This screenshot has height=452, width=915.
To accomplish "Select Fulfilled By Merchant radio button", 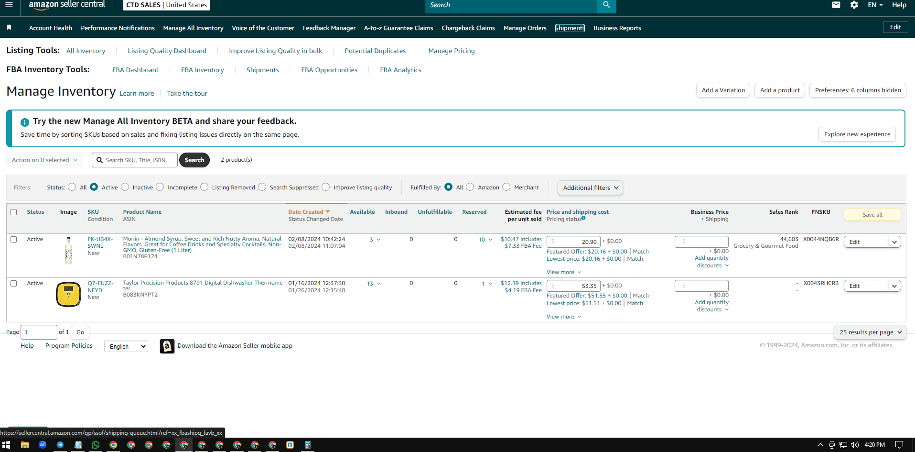I will click(x=506, y=187).
